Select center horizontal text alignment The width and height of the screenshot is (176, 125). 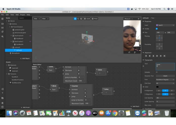click(x=165, y=91)
